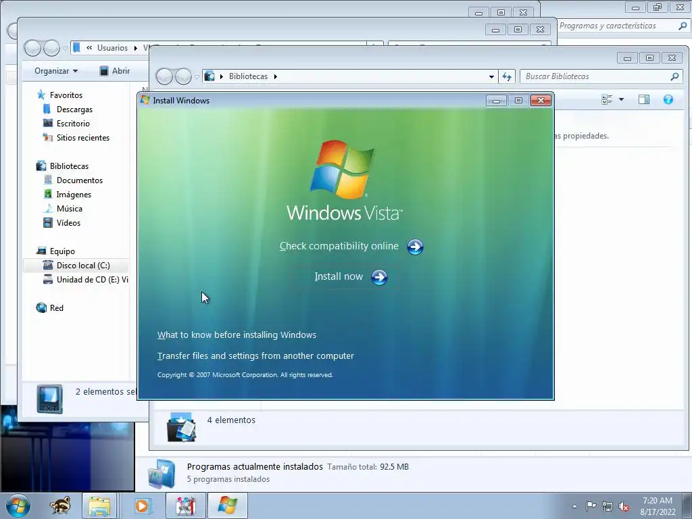Click magnifier in Programas y características search
This screenshot has height=519, width=692.
coord(683,26)
